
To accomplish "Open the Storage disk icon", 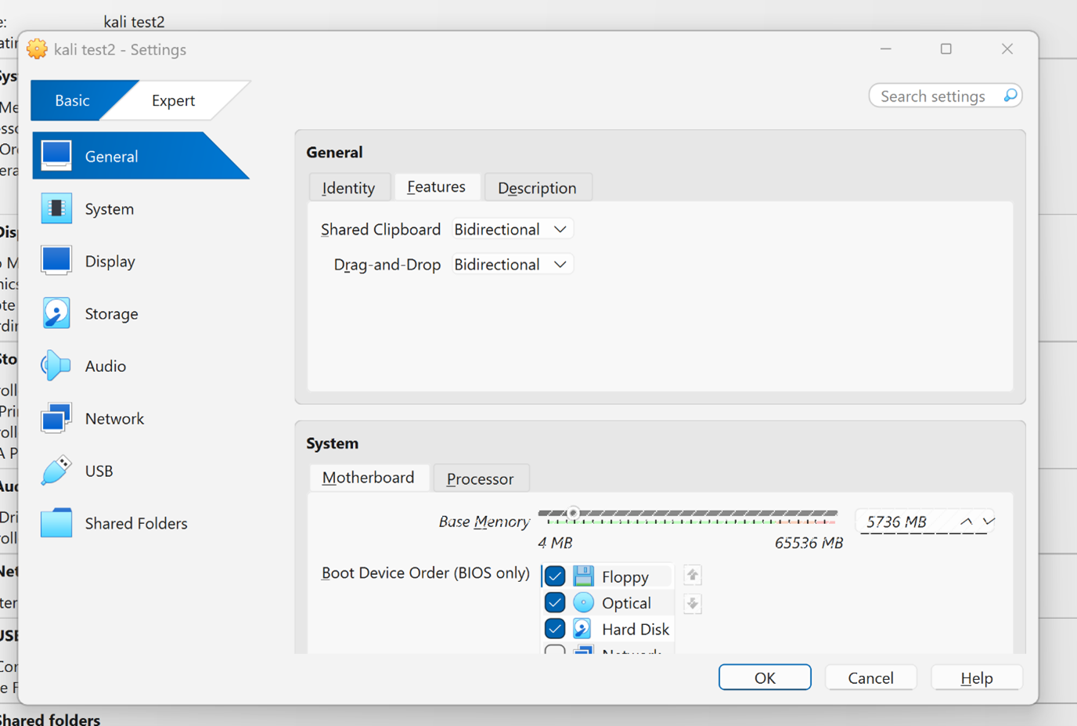I will (56, 313).
